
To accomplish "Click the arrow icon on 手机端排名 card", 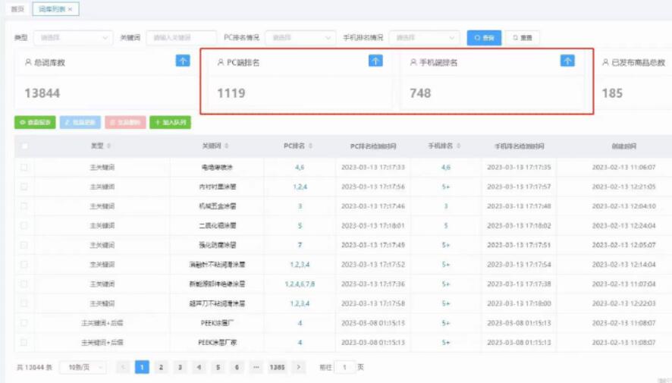I will (567, 61).
